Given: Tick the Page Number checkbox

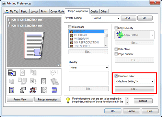Looking at the screenshot, I should (116, 54).
